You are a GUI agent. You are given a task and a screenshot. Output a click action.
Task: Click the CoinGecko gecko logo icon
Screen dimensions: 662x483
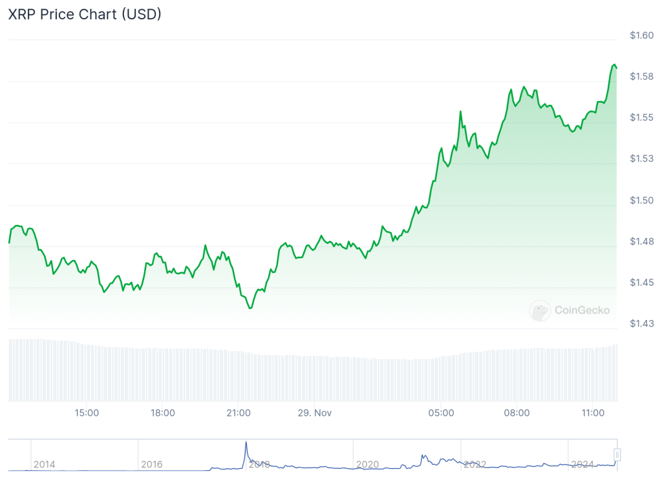[540, 310]
